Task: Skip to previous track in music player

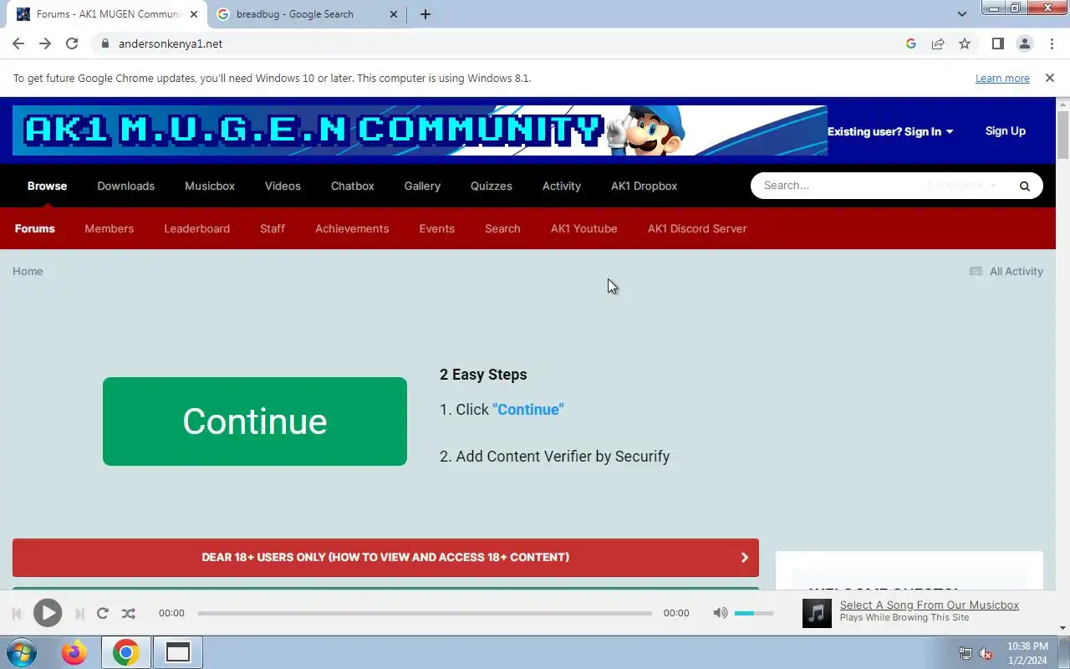Action: [x=17, y=613]
